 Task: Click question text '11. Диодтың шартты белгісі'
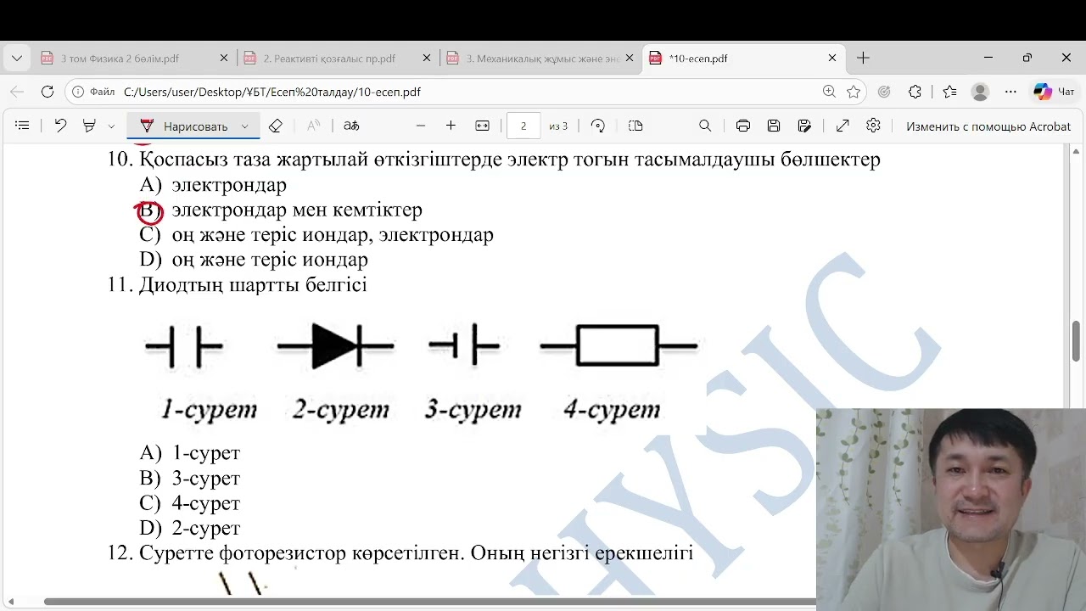[237, 285]
